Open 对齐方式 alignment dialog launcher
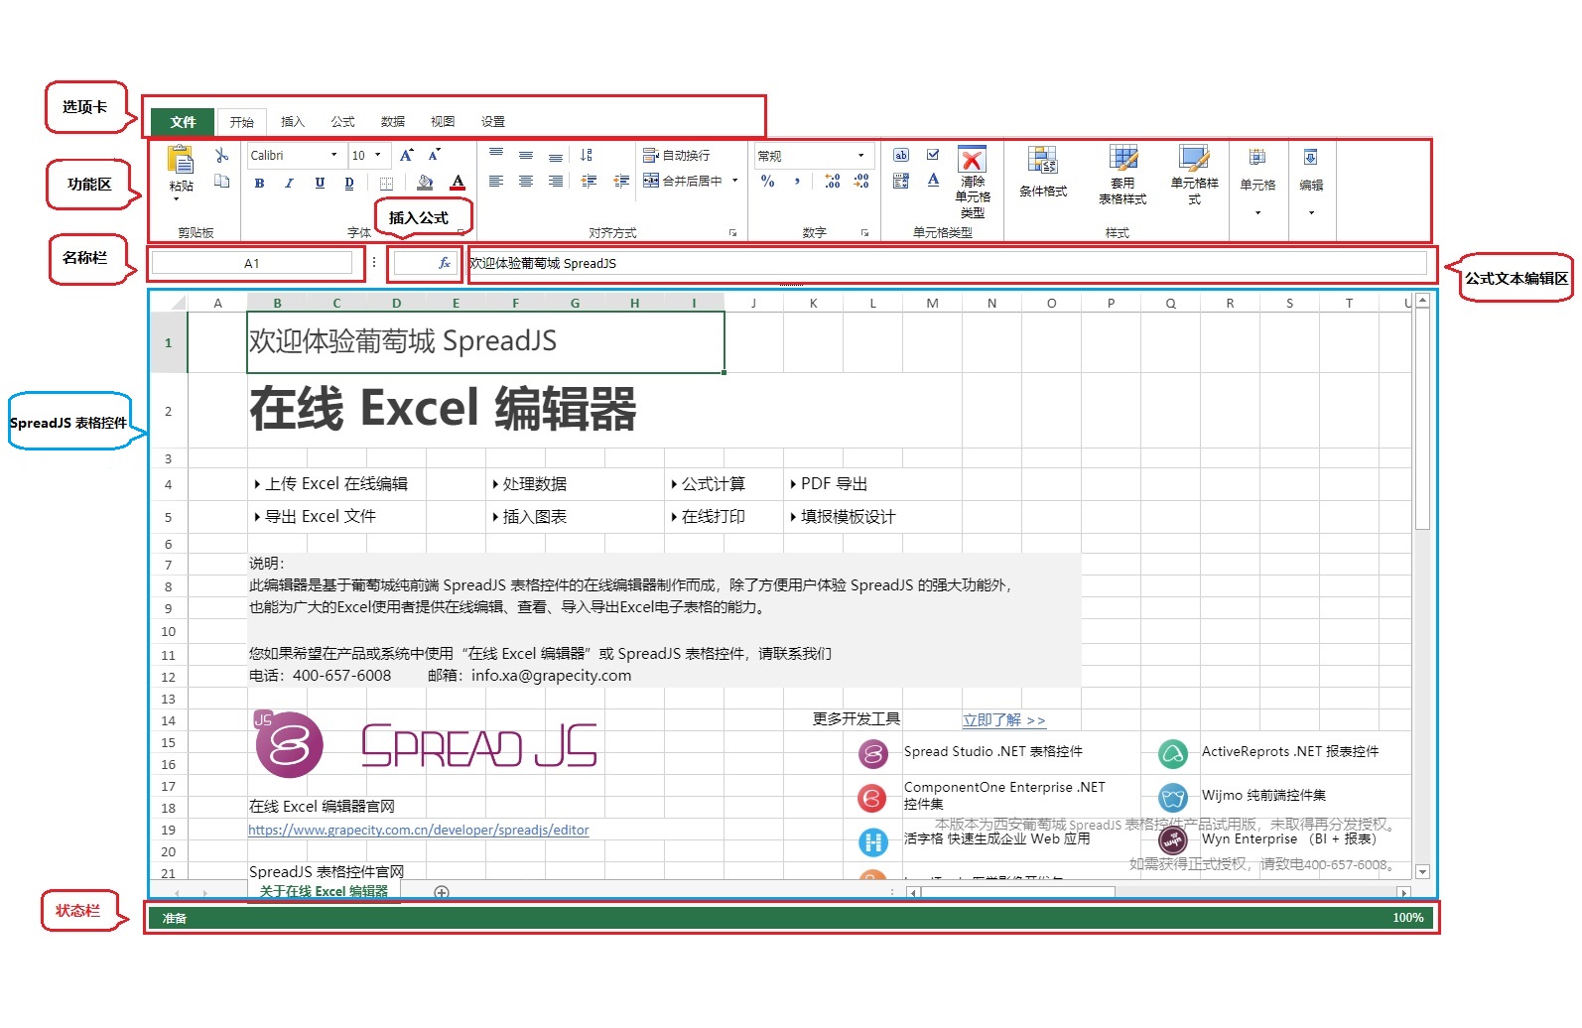 (x=732, y=233)
